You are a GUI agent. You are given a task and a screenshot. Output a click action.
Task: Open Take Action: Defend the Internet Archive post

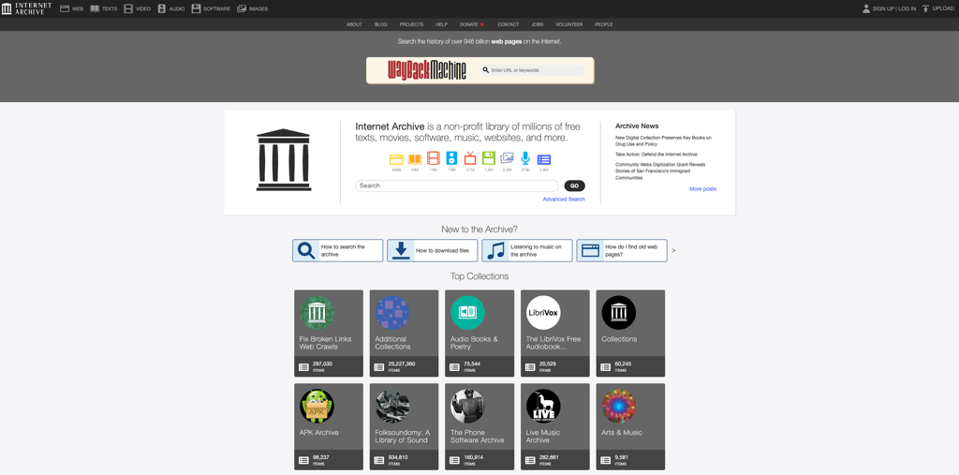(x=657, y=155)
